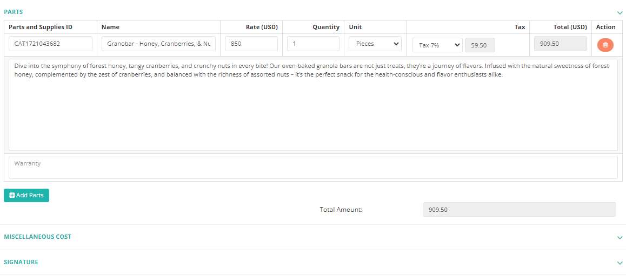Click the Add Parts button

[26, 196]
